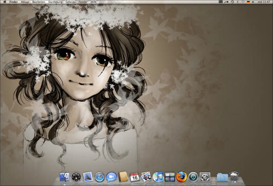The height and width of the screenshot is (186, 273).
Task: Open System Preferences from the Dock
Action: (205, 177)
